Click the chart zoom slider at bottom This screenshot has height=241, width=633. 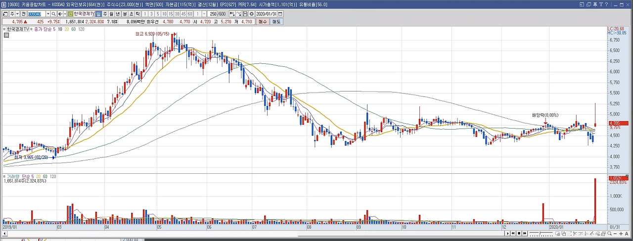coord(541,233)
